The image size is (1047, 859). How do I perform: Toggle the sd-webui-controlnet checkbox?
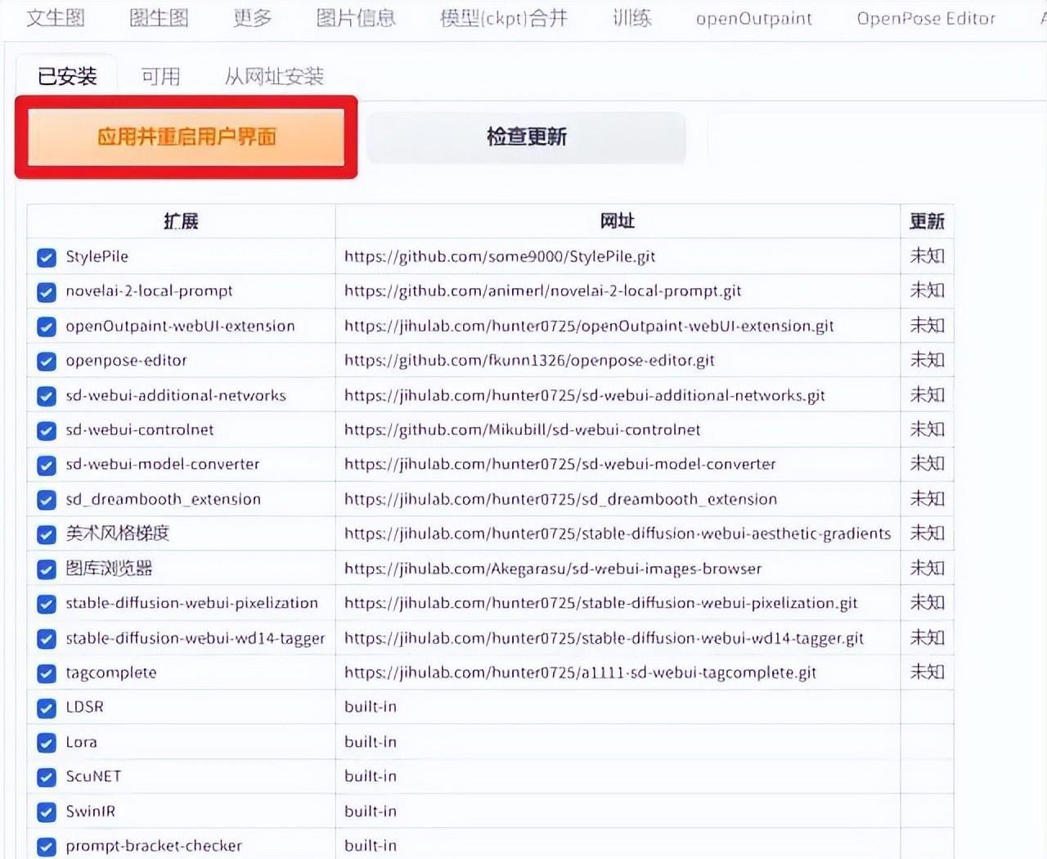click(x=47, y=431)
